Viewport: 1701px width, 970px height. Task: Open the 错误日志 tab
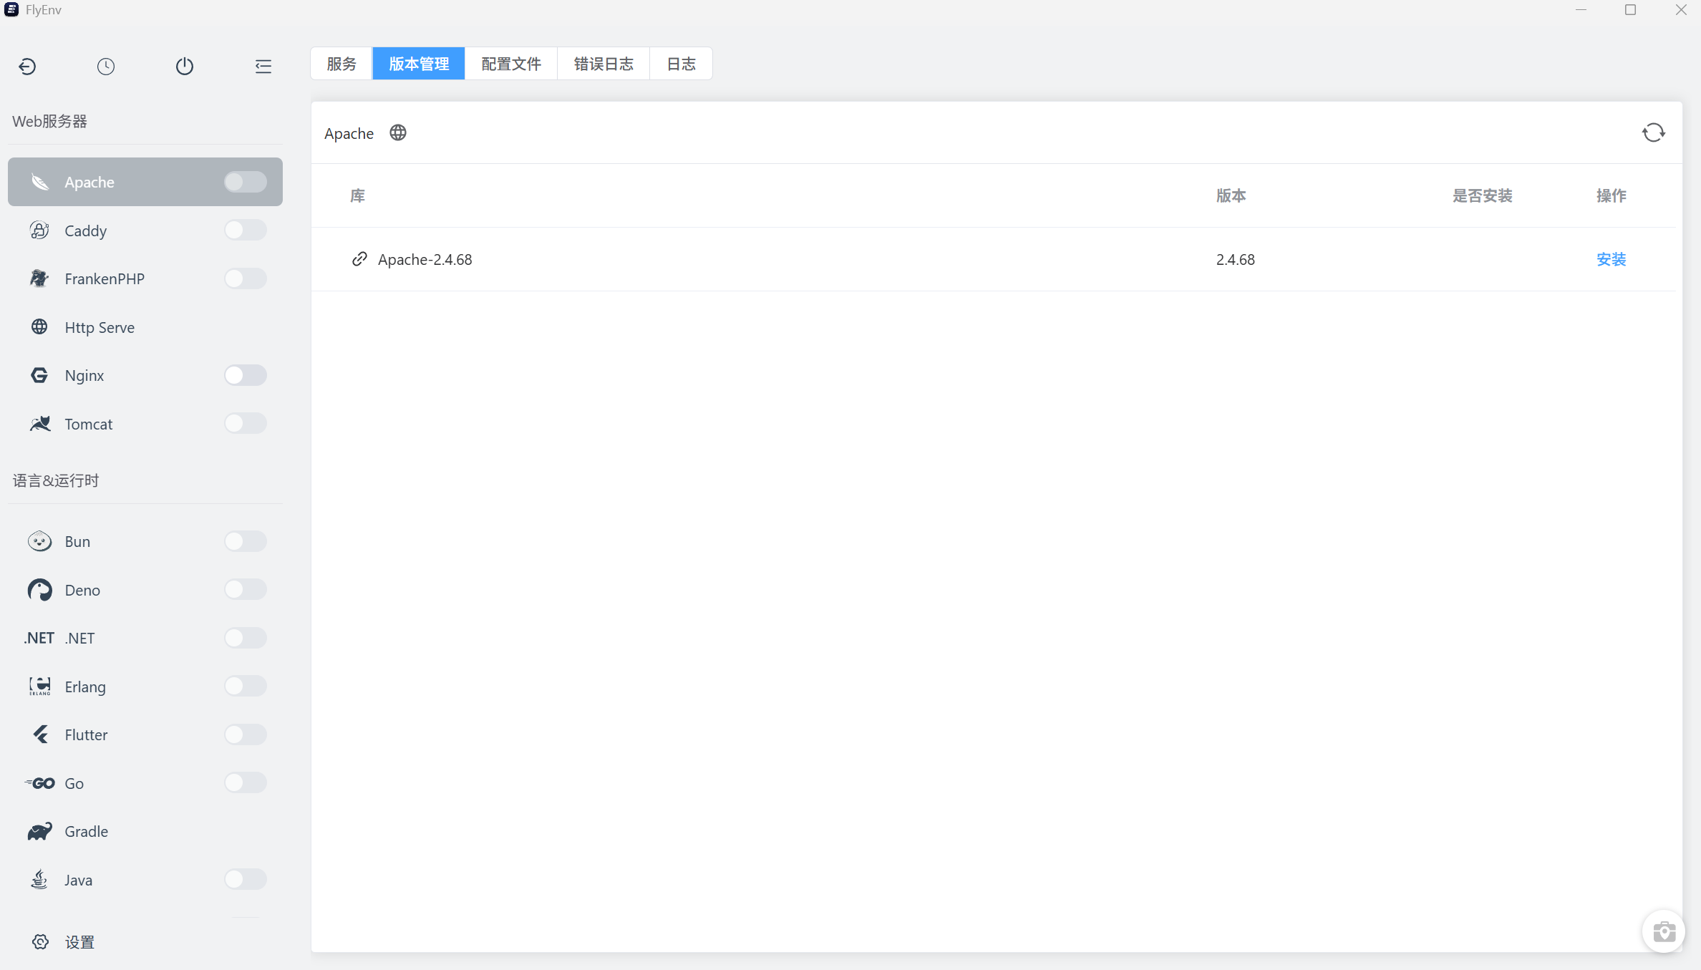pos(604,64)
